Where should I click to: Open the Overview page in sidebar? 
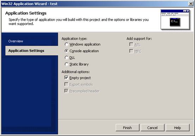(x=16, y=41)
